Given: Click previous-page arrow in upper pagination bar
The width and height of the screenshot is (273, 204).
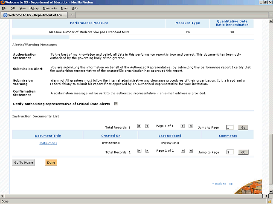Looking at the screenshot, I should tap(147, 126).
